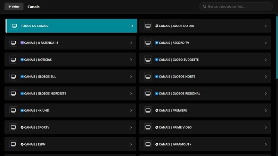
Task: Click chevron on JOGOS DO DIA row
Action: pyautogui.click(x=265, y=26)
